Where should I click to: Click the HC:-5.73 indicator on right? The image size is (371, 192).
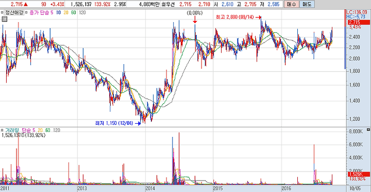(x=356, y=17)
